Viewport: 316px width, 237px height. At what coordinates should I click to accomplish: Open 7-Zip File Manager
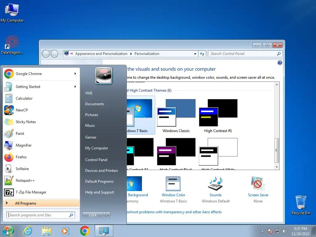point(41,192)
